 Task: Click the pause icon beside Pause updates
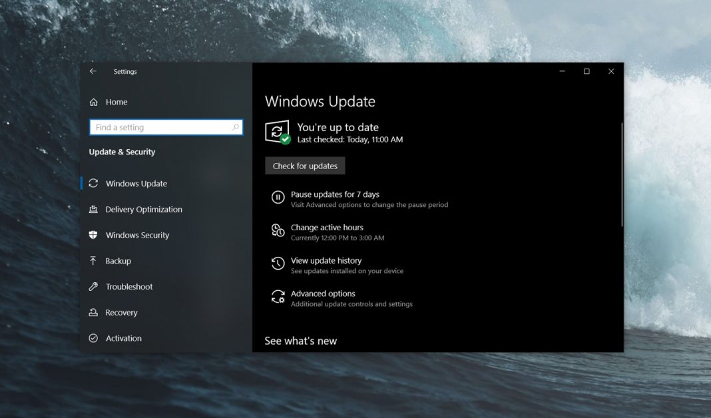[278, 196]
